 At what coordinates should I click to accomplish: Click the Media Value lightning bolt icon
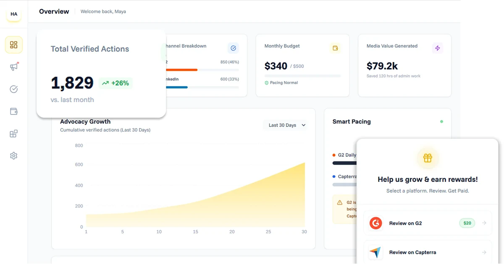pyautogui.click(x=438, y=48)
